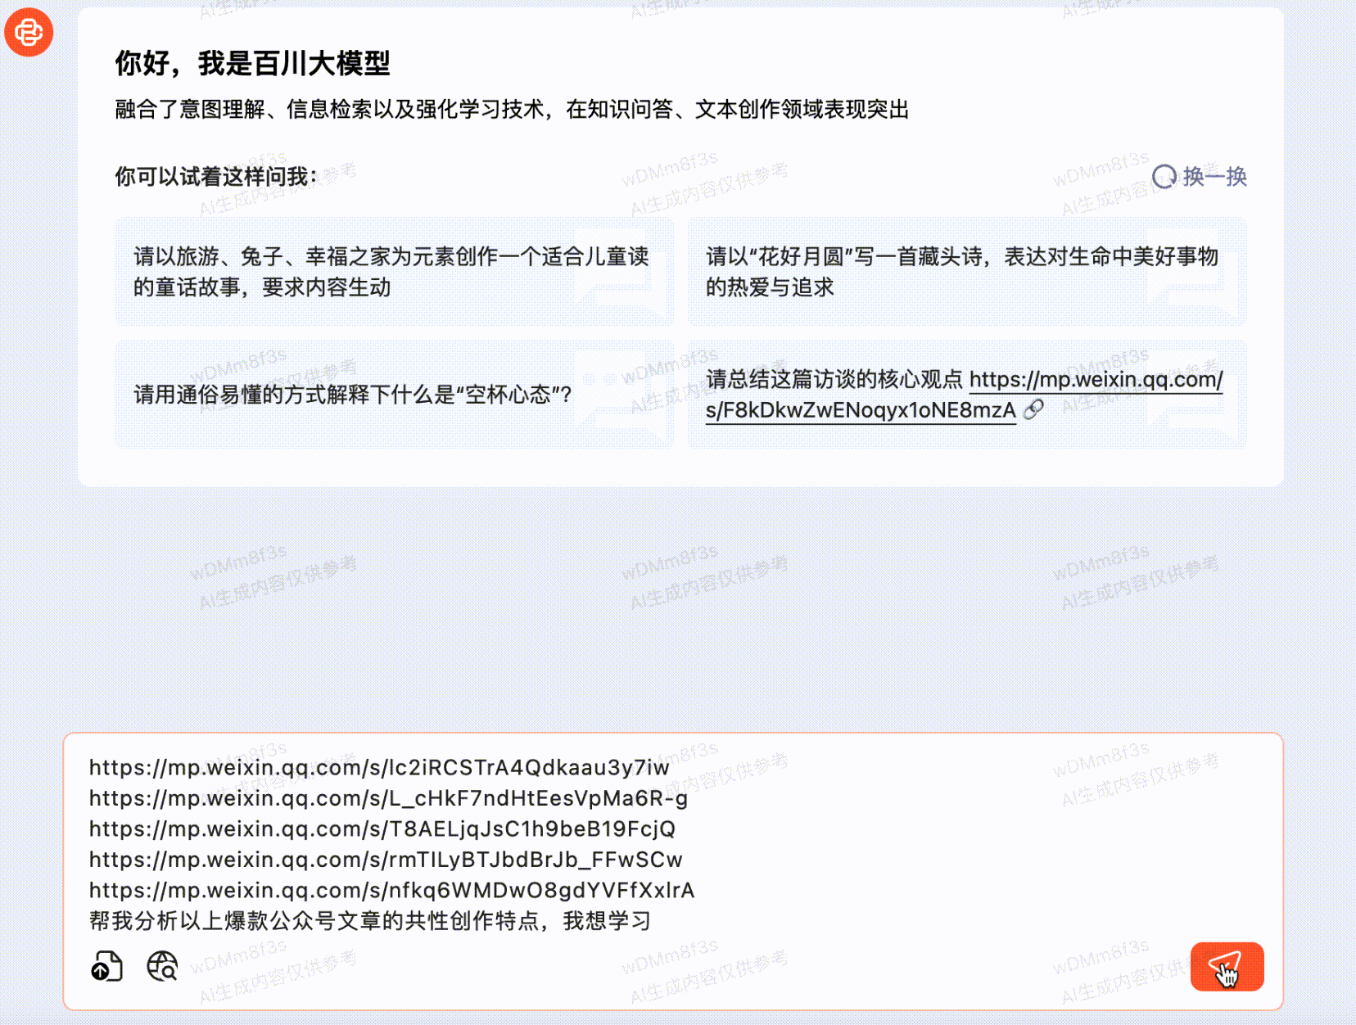Toggle the globe web search icon

tap(162, 966)
